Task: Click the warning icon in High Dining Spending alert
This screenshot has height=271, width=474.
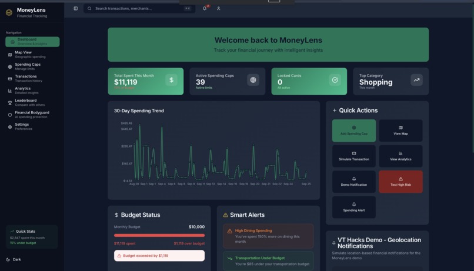Action: tap(230, 231)
